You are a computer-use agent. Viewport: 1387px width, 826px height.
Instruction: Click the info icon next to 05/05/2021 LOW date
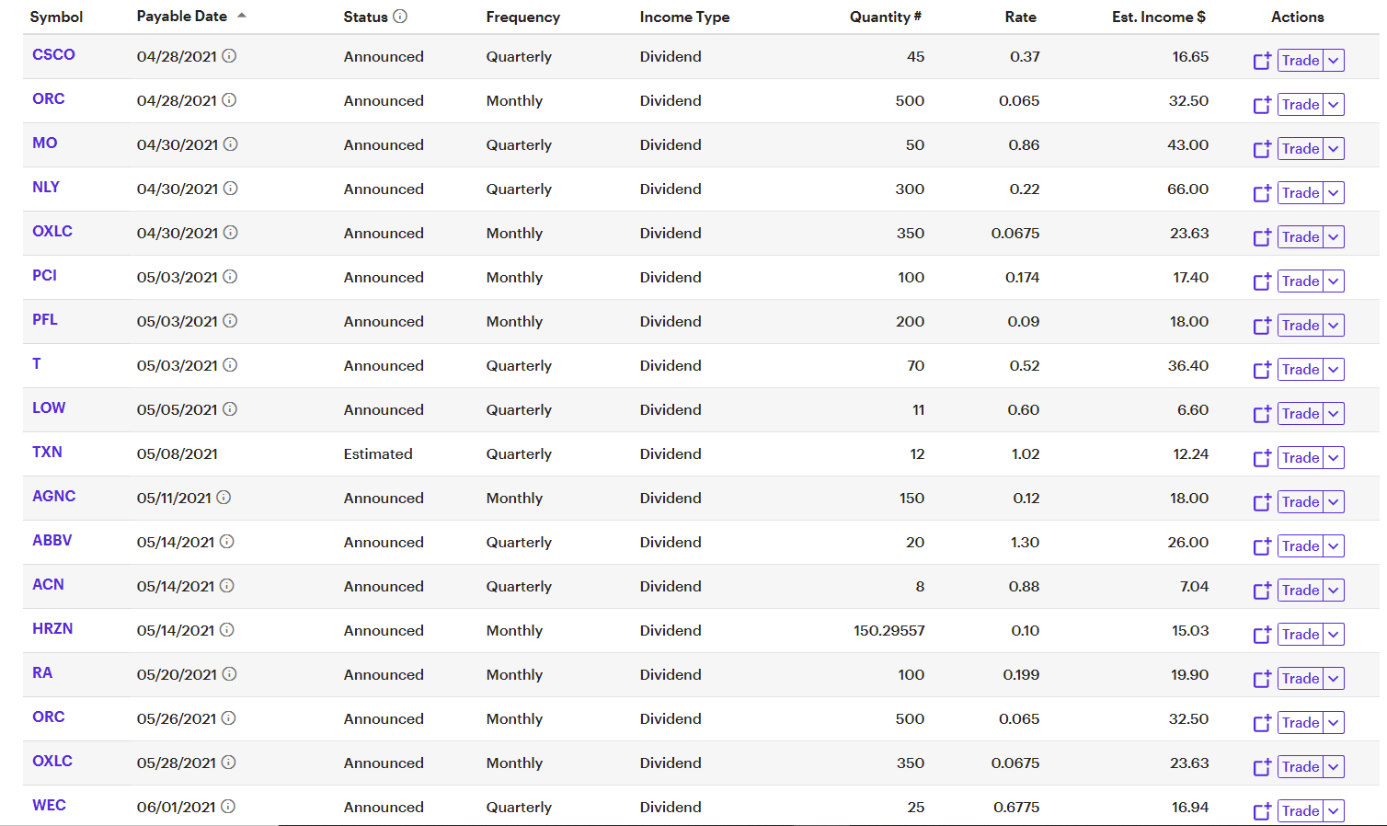230,409
